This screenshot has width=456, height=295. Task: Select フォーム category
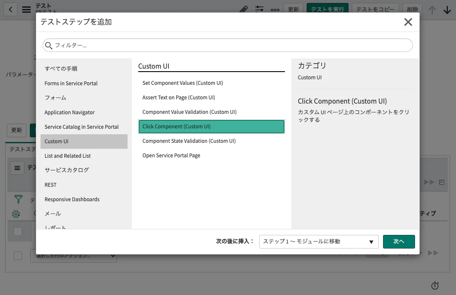pyautogui.click(x=84, y=98)
